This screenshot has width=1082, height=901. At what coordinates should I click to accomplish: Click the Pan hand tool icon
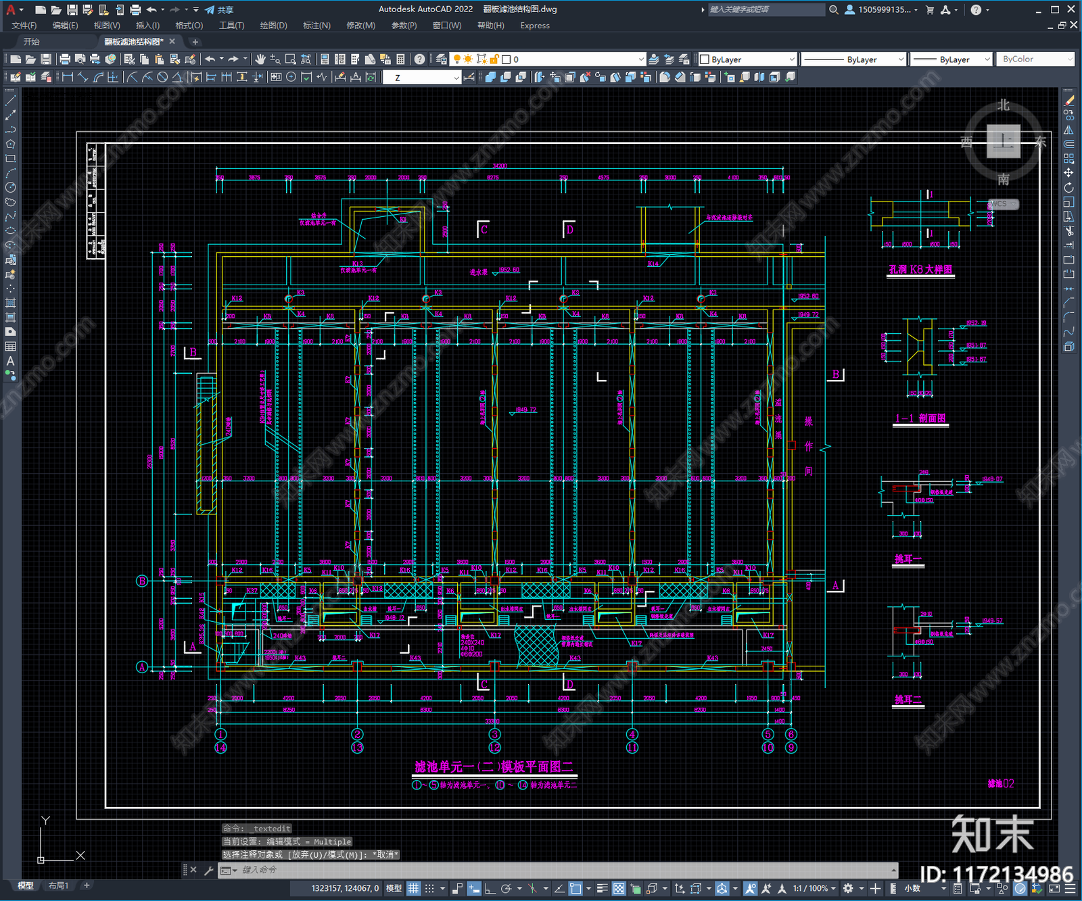[x=260, y=59]
